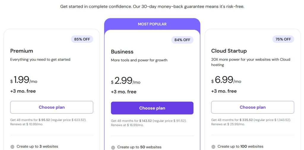Select the Cloud Startup plan title

229,51
